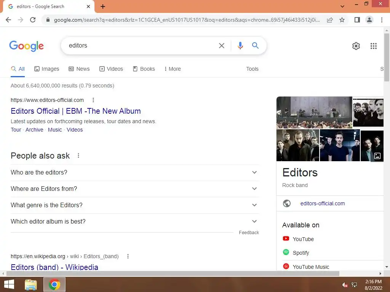Share this page from the address bar
The width and height of the screenshot is (390, 292).
(330, 20)
